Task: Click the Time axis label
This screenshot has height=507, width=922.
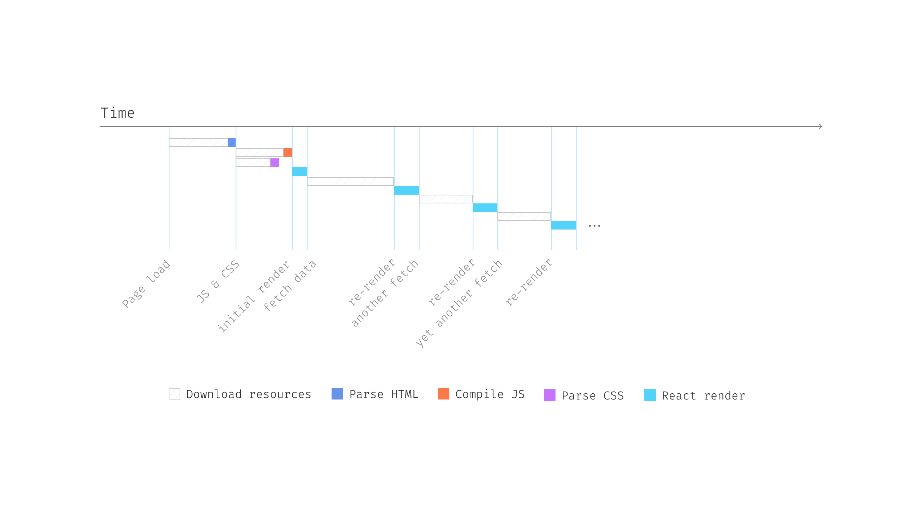Action: point(117,113)
